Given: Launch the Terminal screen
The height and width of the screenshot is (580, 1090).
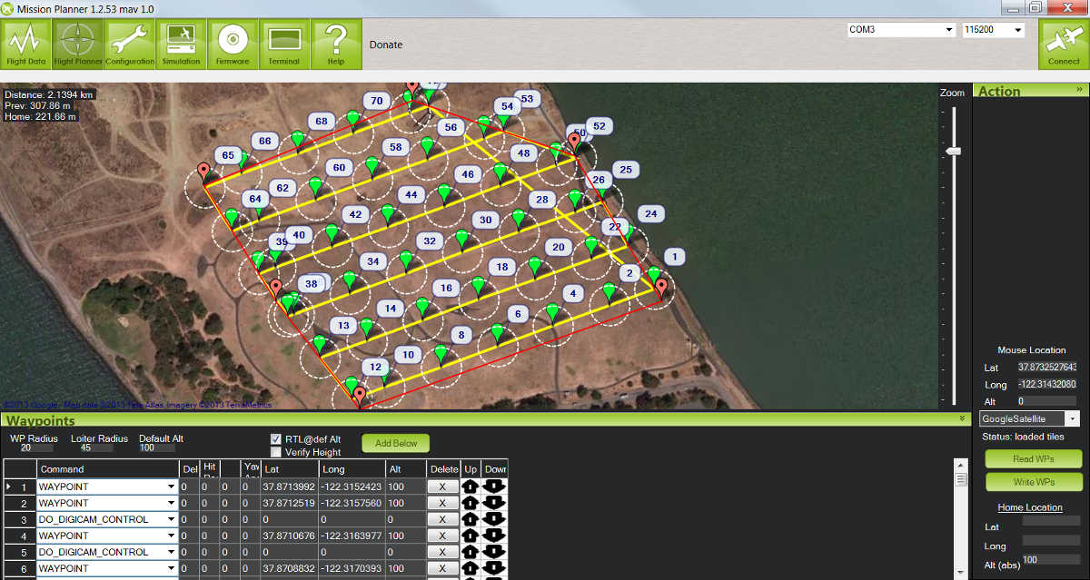Looking at the screenshot, I should [284, 44].
